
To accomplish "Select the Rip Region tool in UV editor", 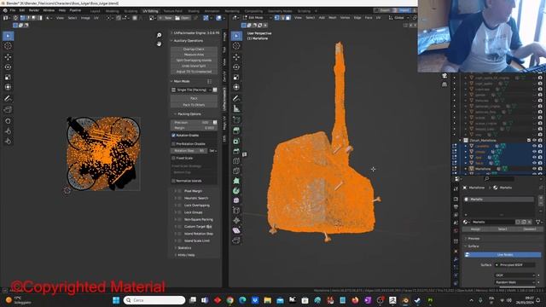I will 8,110.
